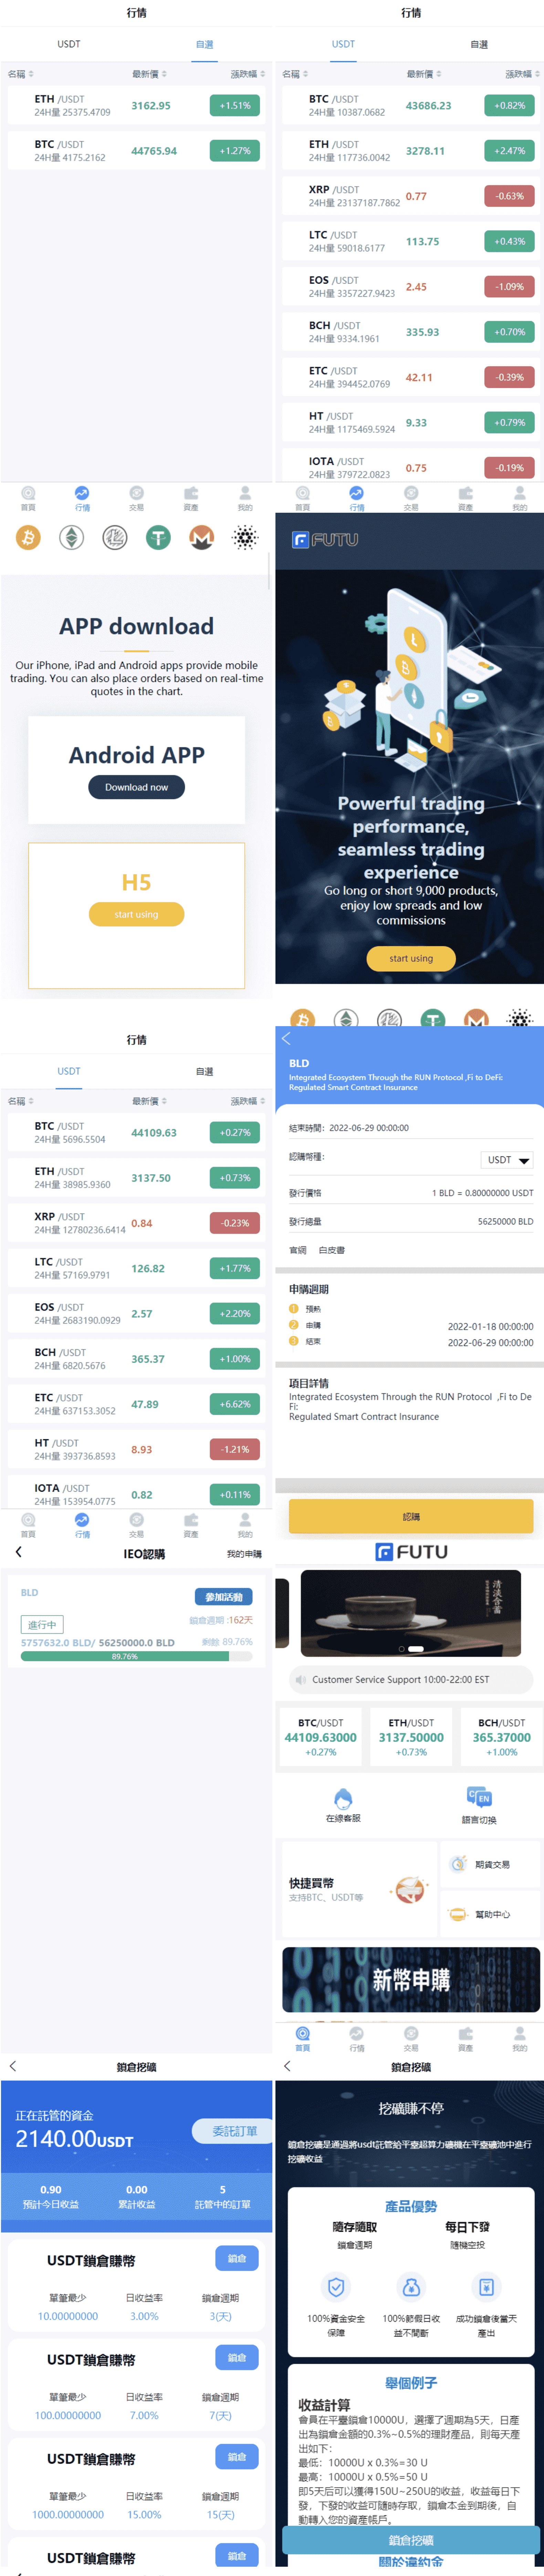The image size is (544, 2576).
Task: Click teal 鎖倉挖礦 button at page bottom
Action: 411,2540
